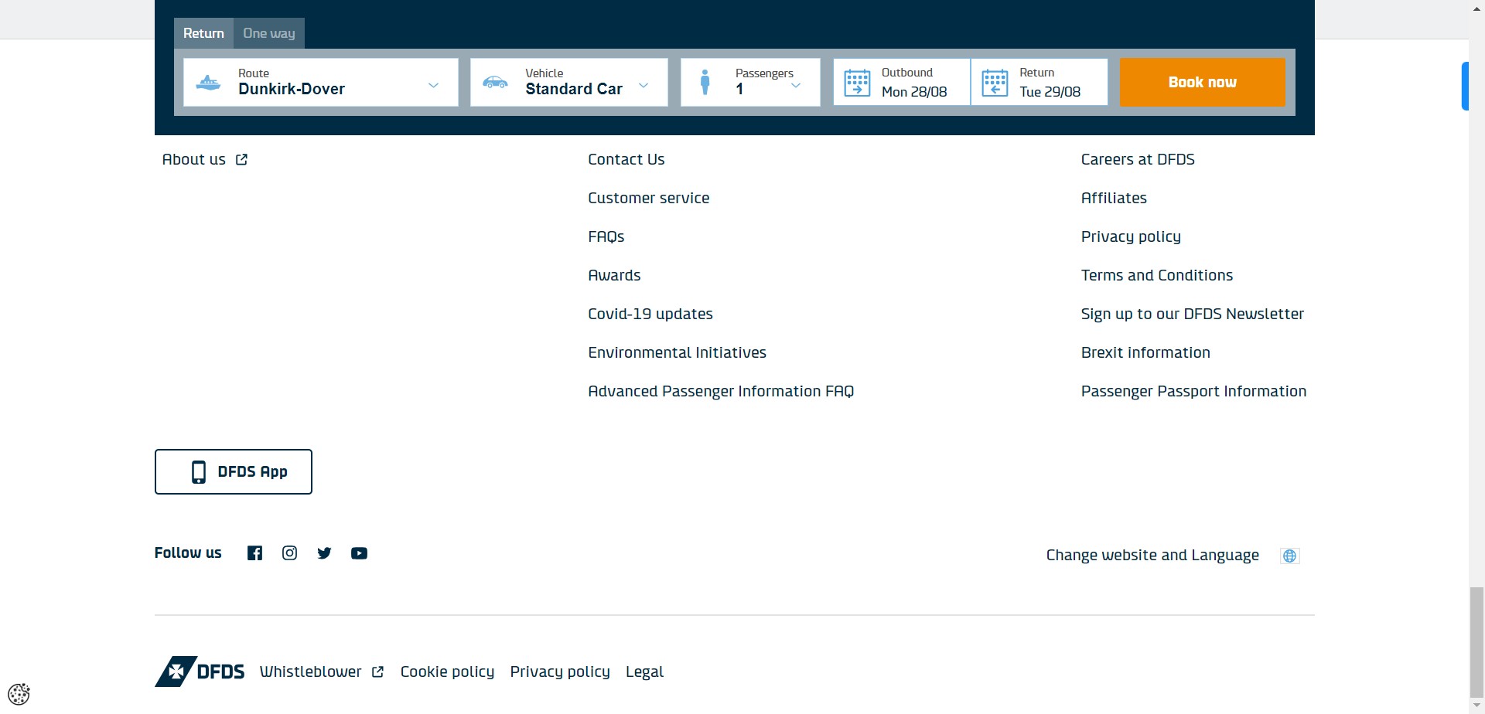Screen dimensions: 1485x714
Task: Open DFDS Facebook page icon
Action: coord(254,553)
